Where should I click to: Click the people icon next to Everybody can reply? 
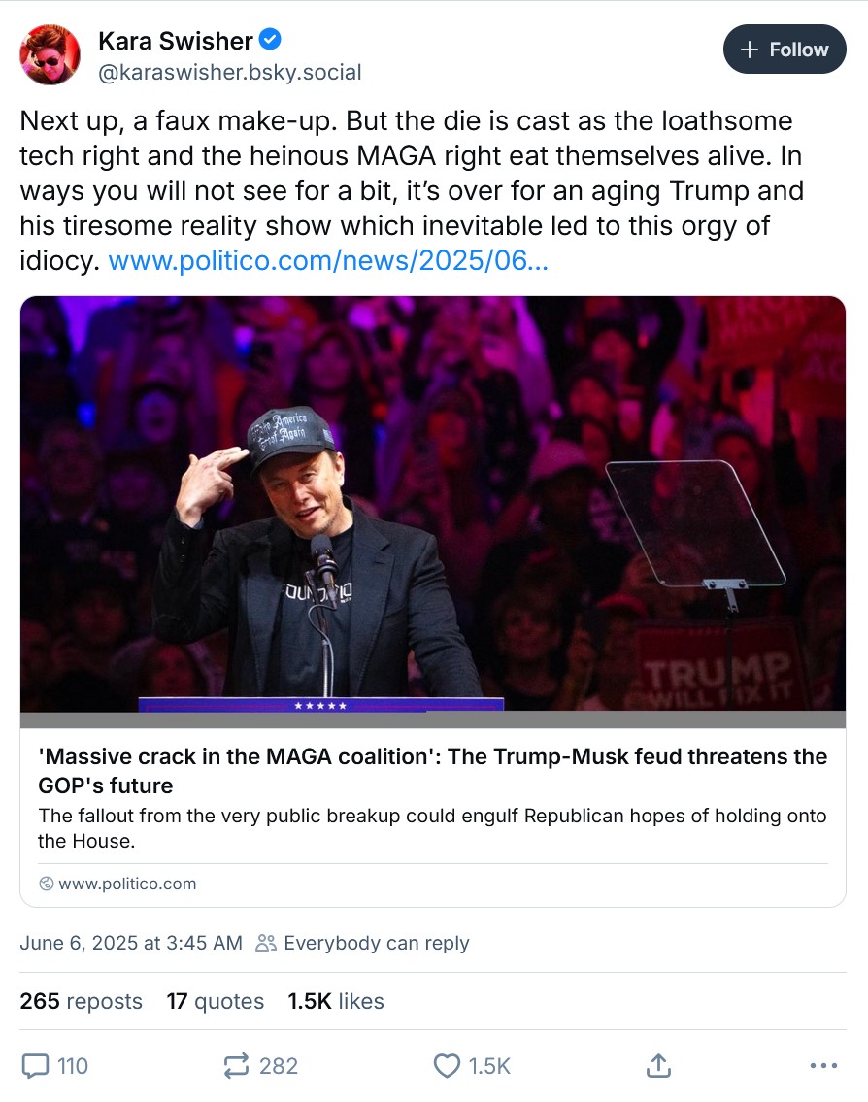pyautogui.click(x=266, y=943)
